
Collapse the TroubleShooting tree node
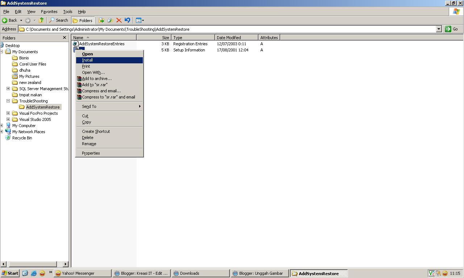click(x=8, y=101)
